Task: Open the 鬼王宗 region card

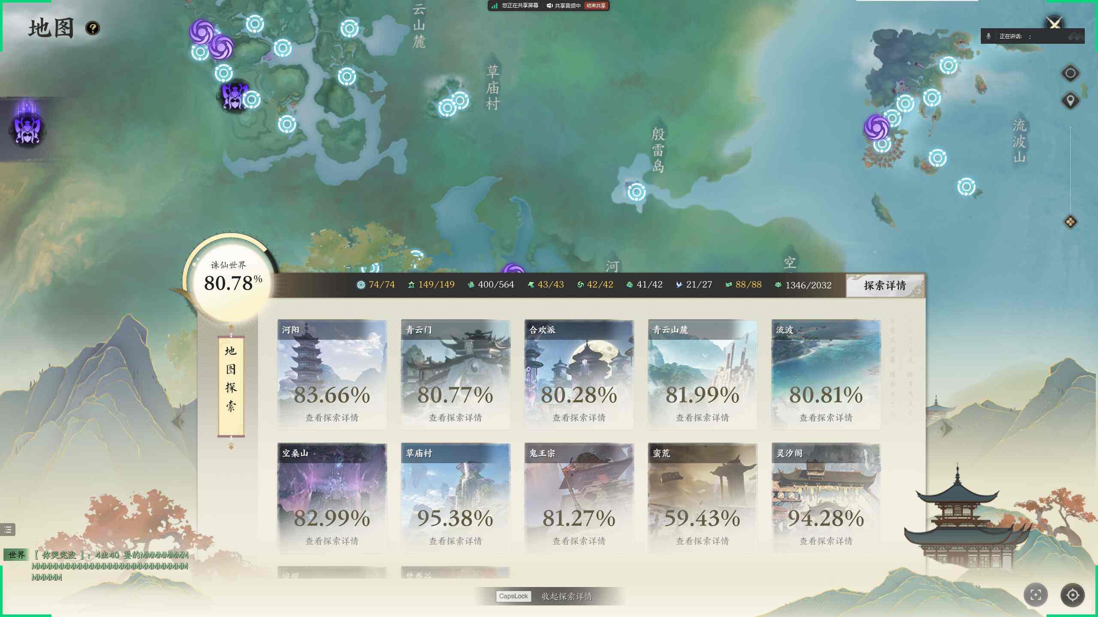Action: point(579,498)
